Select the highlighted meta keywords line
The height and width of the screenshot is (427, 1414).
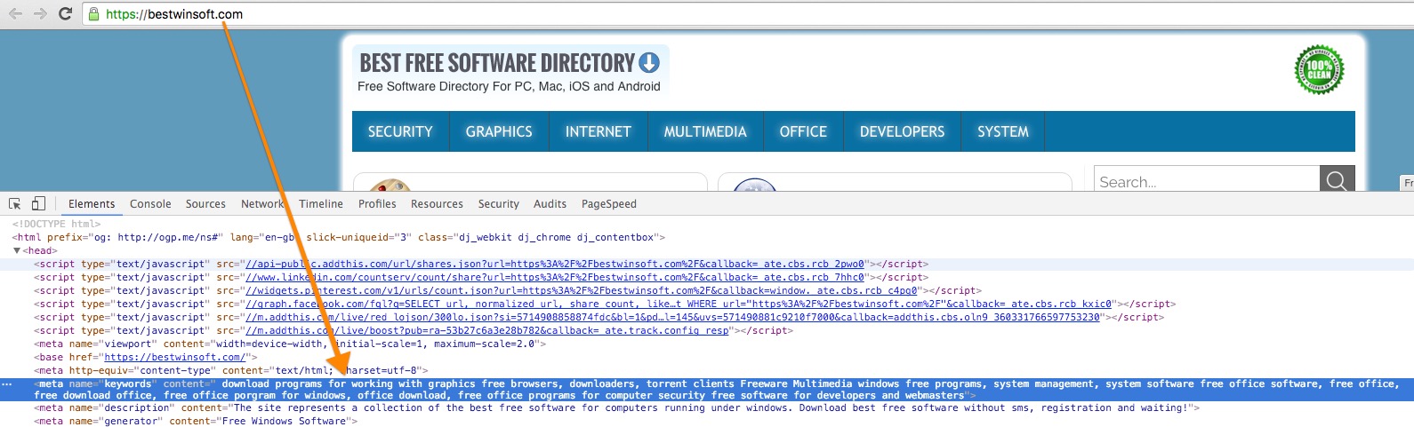[x=707, y=390]
